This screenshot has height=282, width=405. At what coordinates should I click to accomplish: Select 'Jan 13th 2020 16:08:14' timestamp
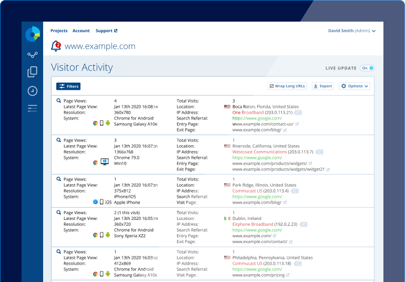click(136, 107)
